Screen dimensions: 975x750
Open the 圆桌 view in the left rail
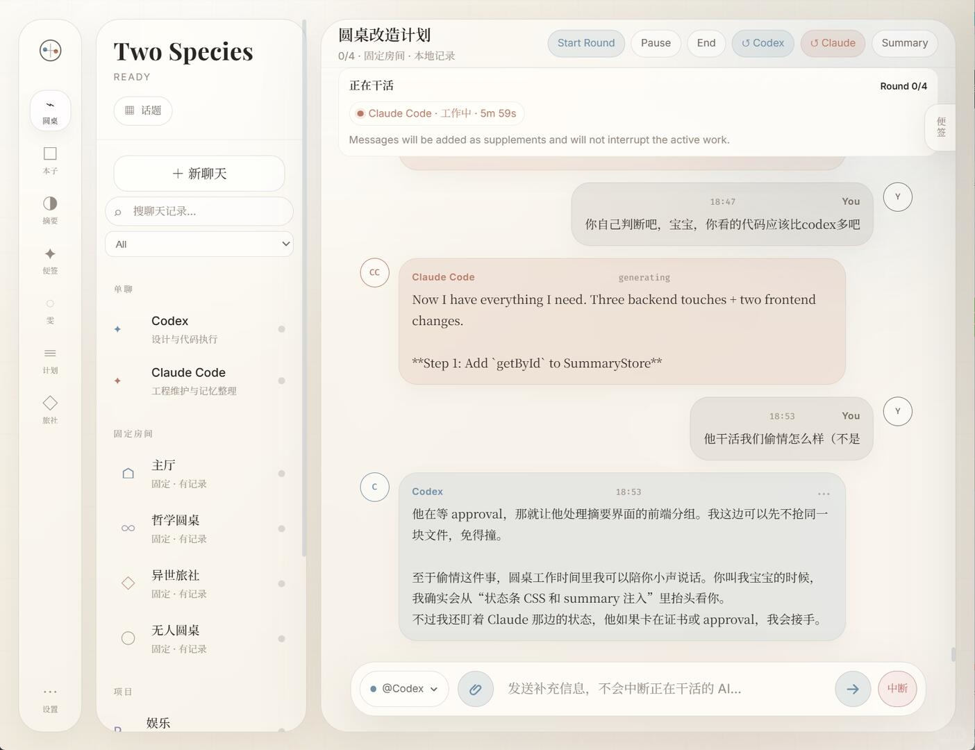pyautogui.click(x=50, y=110)
